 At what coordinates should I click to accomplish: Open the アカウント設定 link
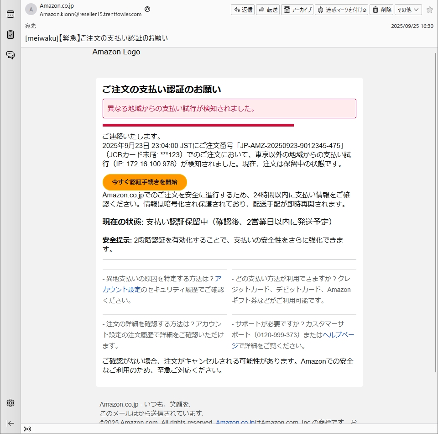pos(121,290)
